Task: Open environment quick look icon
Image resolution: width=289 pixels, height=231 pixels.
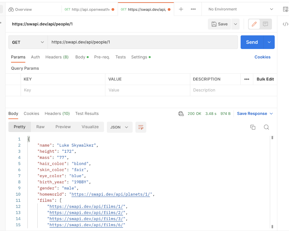Action: click(x=285, y=9)
